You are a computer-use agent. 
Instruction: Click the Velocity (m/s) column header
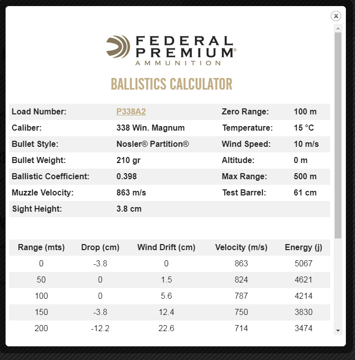point(241,248)
